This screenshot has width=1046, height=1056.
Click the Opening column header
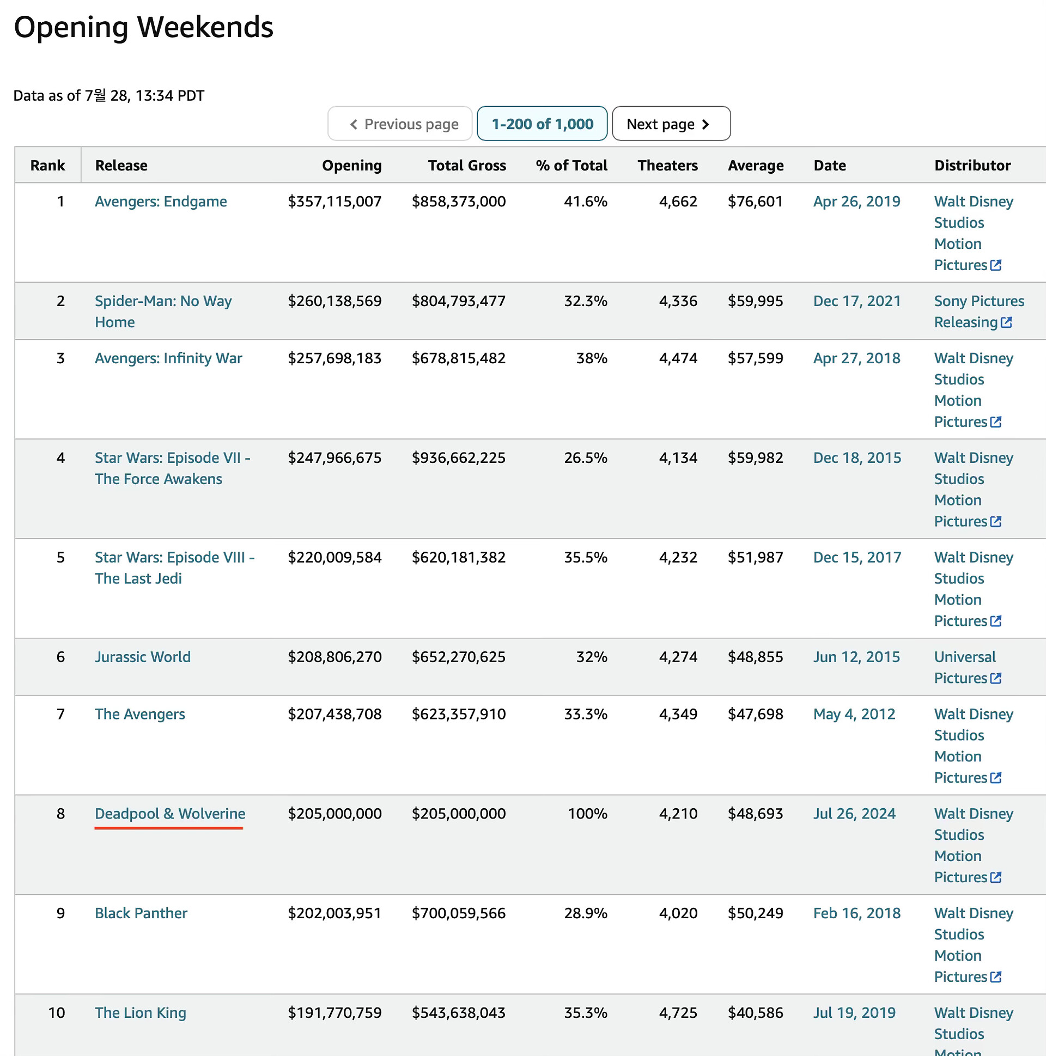[x=351, y=166]
